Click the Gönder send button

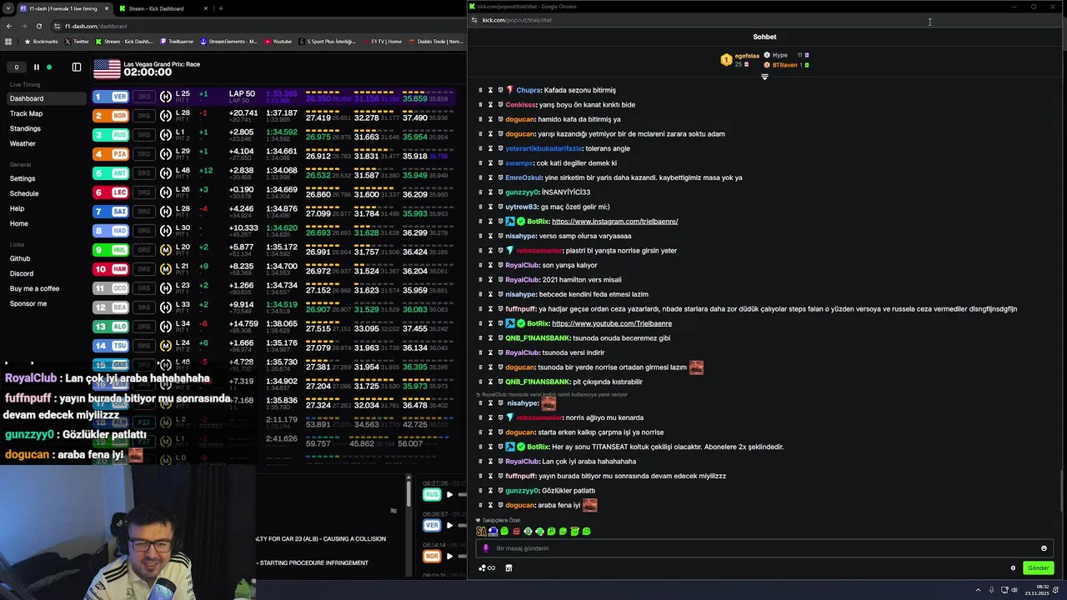[x=1038, y=568]
